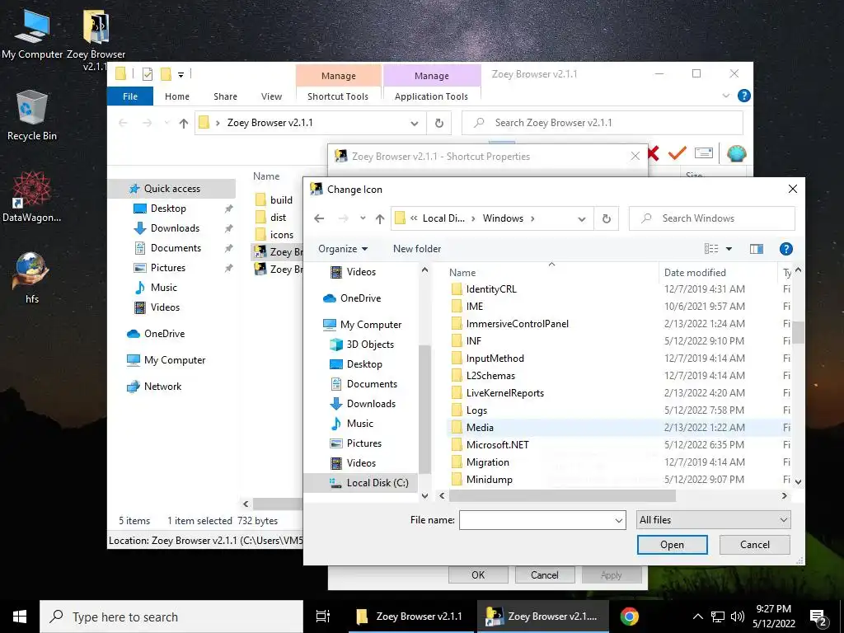Image resolution: width=844 pixels, height=633 pixels.
Task: Click Explorer ribbon help icon
Action: pyautogui.click(x=744, y=96)
